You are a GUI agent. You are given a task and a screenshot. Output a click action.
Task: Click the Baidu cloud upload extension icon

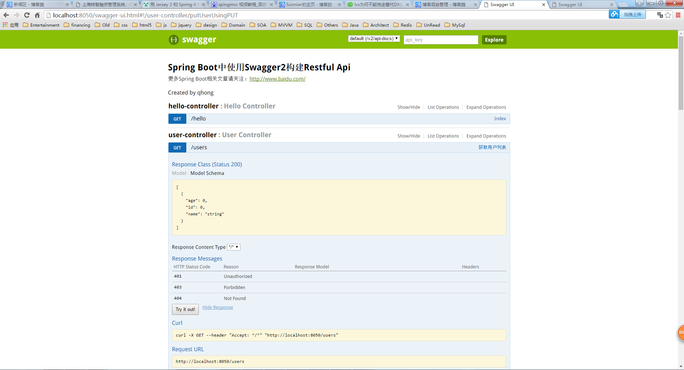pyautogui.click(x=614, y=14)
